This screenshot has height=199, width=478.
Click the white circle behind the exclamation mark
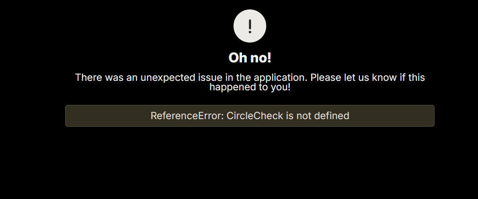tap(250, 26)
